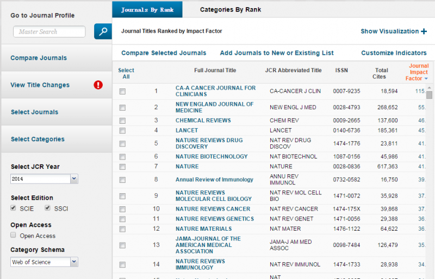Click the Master Search input field
Image resolution: width=435 pixels, height=279 pixels.
point(49,31)
